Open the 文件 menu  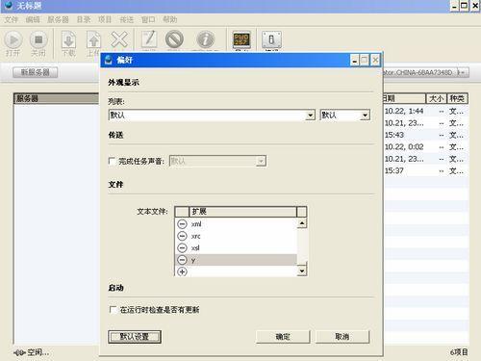click(12, 19)
